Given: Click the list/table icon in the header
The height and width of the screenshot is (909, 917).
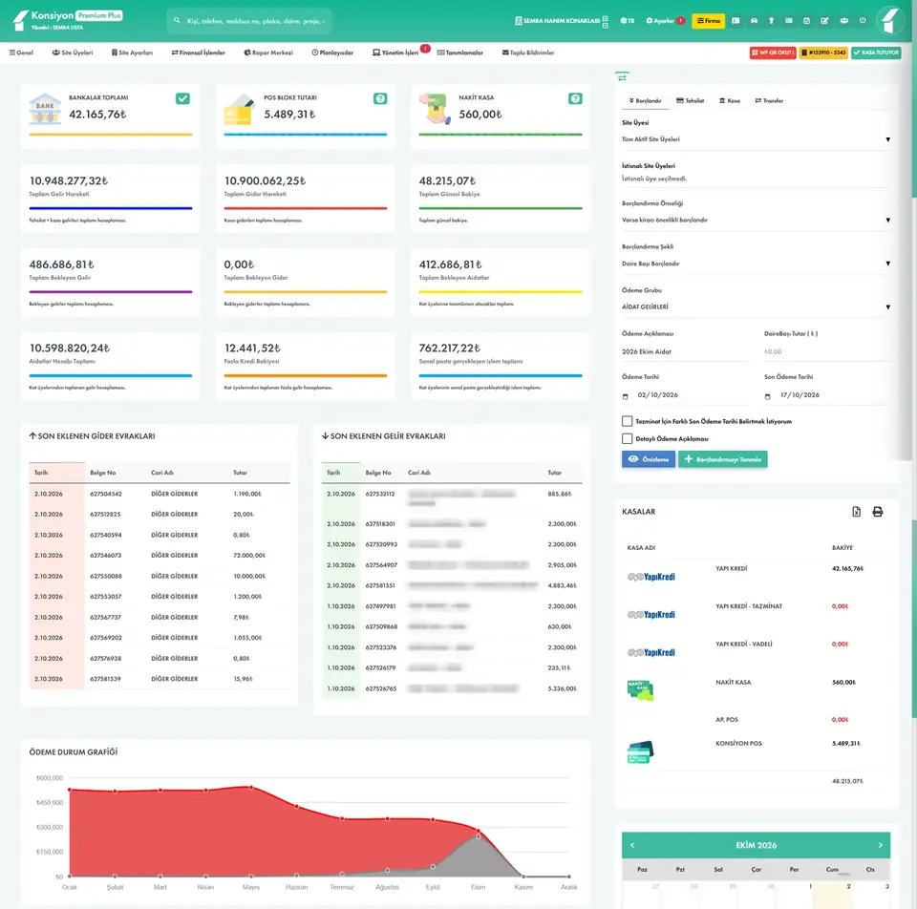Looking at the screenshot, I should [x=789, y=20].
